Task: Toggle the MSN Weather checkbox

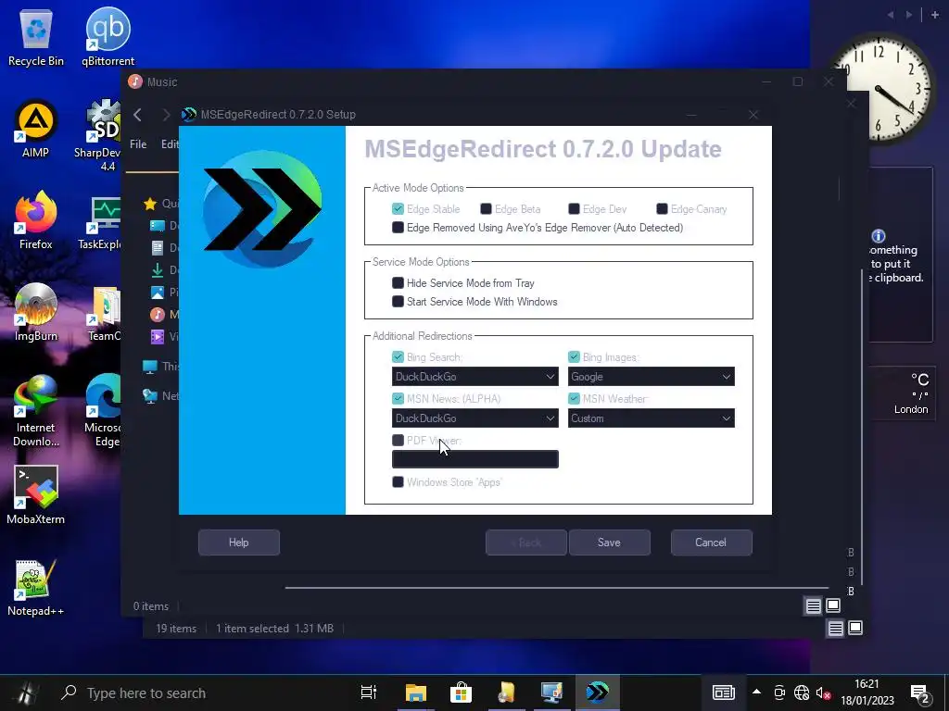Action: coord(574,398)
